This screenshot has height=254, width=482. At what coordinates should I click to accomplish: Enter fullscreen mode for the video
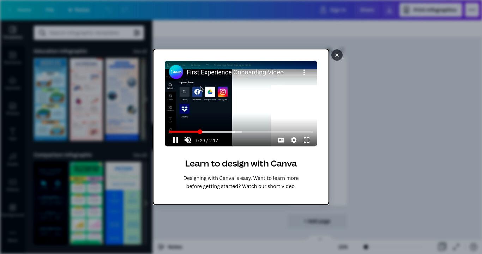tap(307, 140)
